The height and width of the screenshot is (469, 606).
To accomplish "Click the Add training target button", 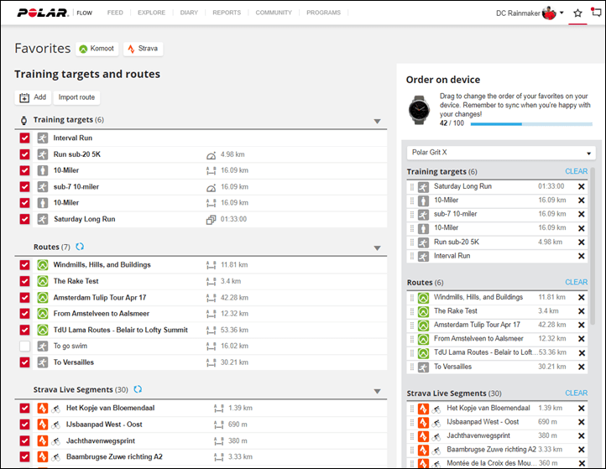I will (33, 97).
